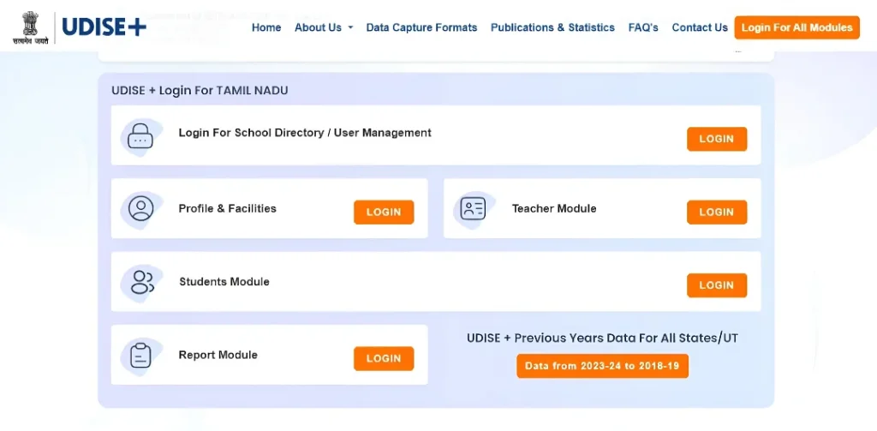877x431 pixels.
Task: Open Data from 2023-24 to 2018-19
Action: tap(602, 366)
